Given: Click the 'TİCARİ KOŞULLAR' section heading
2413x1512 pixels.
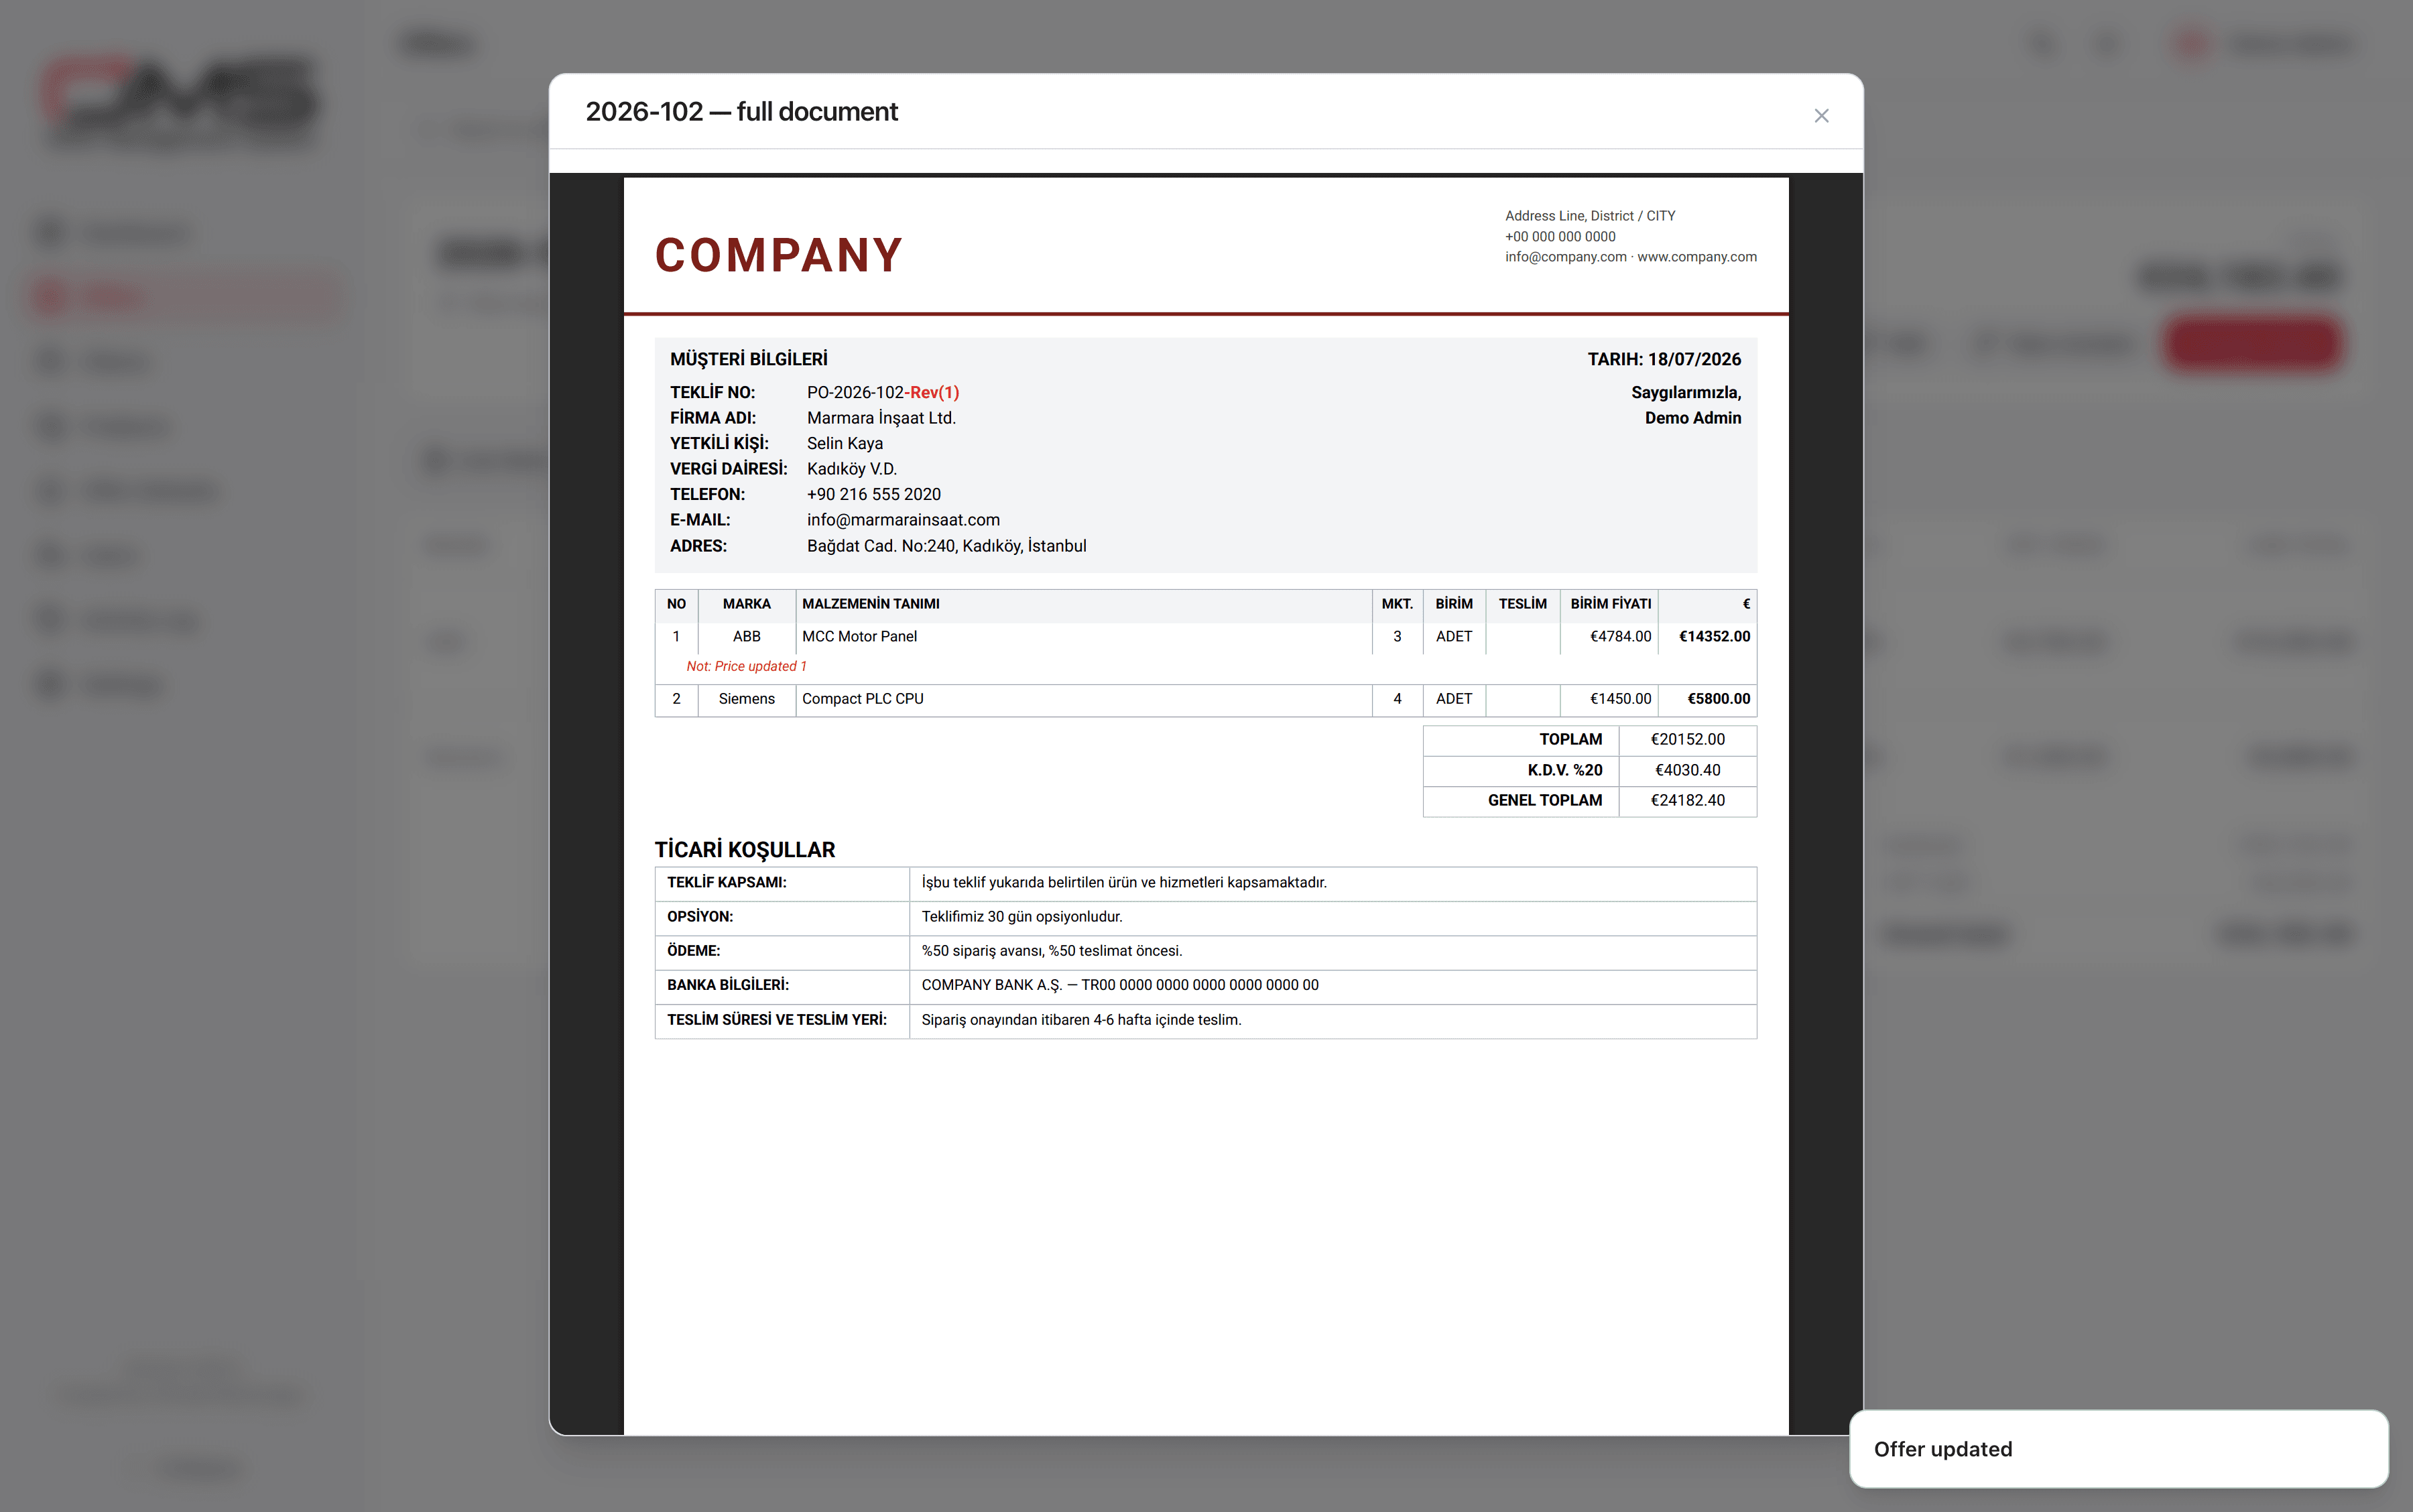Looking at the screenshot, I should coord(744,850).
